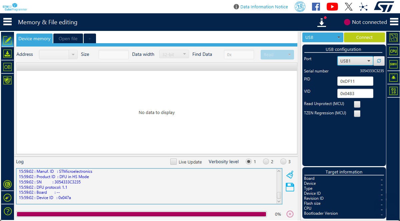Select verbosity level 3
400x221 pixels.
coord(283,162)
